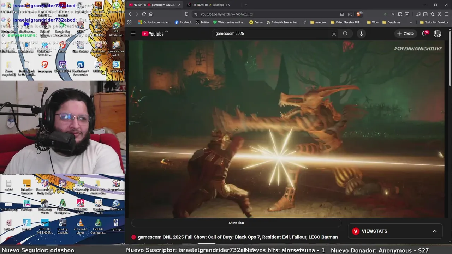Image resolution: width=452 pixels, height=254 pixels.
Task: Open the vamonos bookmarks folder
Action: 318,22
